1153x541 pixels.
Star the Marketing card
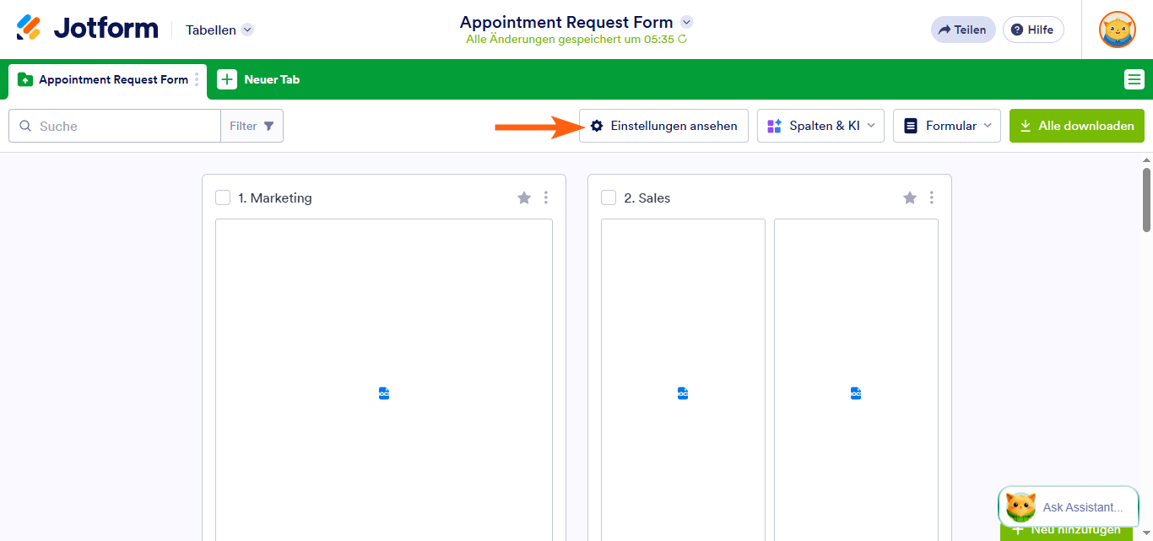(524, 197)
